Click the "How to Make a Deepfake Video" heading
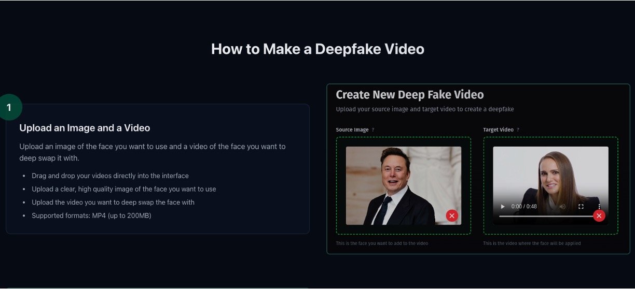 coord(317,49)
